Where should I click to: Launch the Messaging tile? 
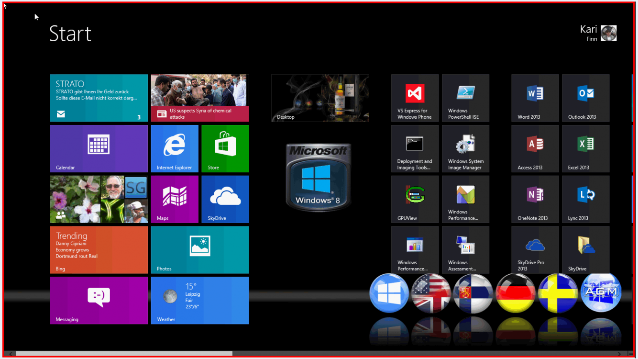99,301
